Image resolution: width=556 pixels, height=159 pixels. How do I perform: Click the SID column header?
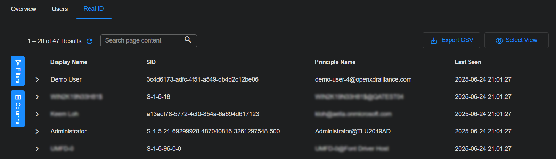pyautogui.click(x=151, y=62)
